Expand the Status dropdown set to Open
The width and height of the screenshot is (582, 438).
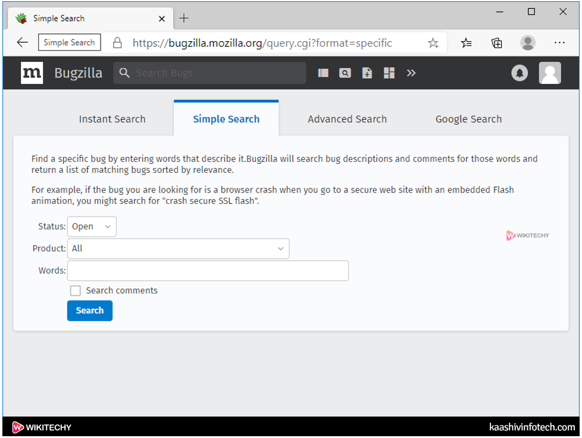tap(92, 226)
